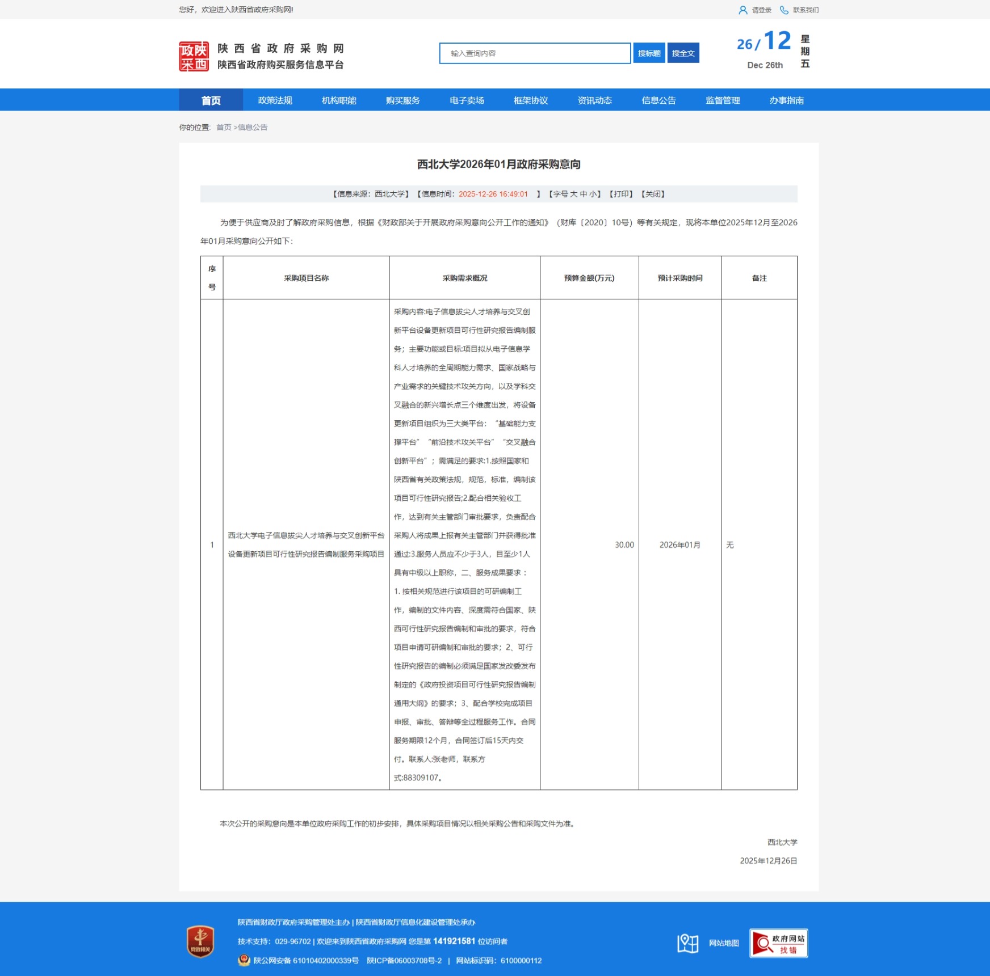Go to the 信息公告 navigation tab
The width and height of the screenshot is (990, 976).
point(658,100)
